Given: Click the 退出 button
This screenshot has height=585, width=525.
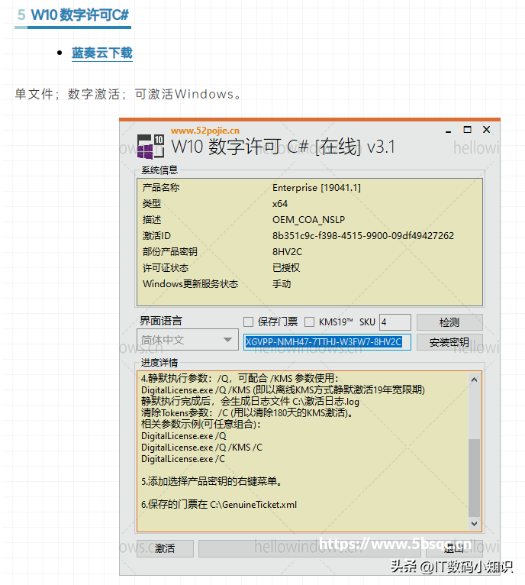Looking at the screenshot, I should pyautogui.click(x=454, y=548).
